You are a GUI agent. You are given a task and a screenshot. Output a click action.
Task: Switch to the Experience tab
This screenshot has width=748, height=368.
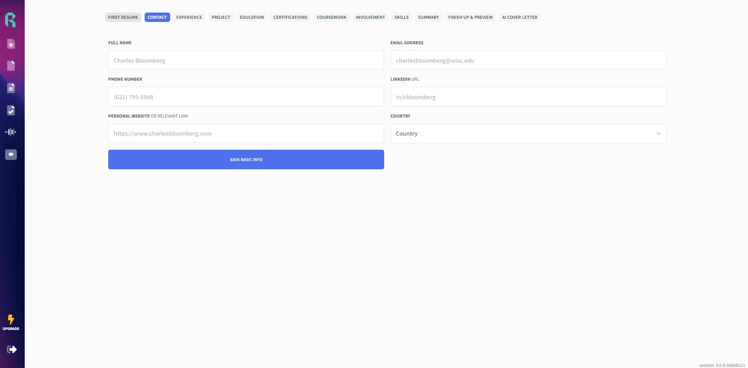point(189,17)
